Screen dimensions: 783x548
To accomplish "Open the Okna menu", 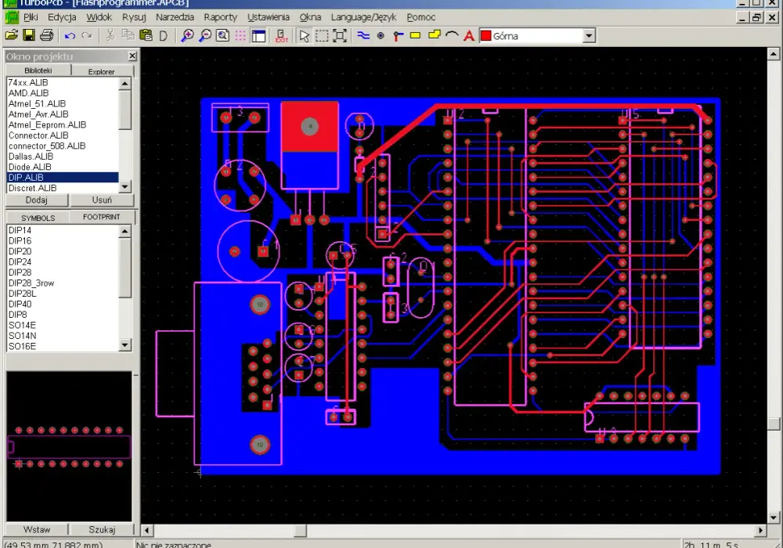I will [310, 17].
